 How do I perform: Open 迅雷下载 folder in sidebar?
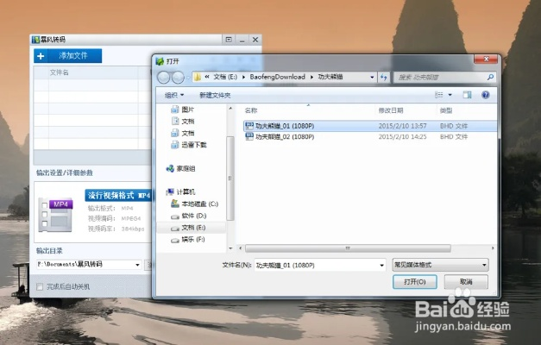(192, 144)
